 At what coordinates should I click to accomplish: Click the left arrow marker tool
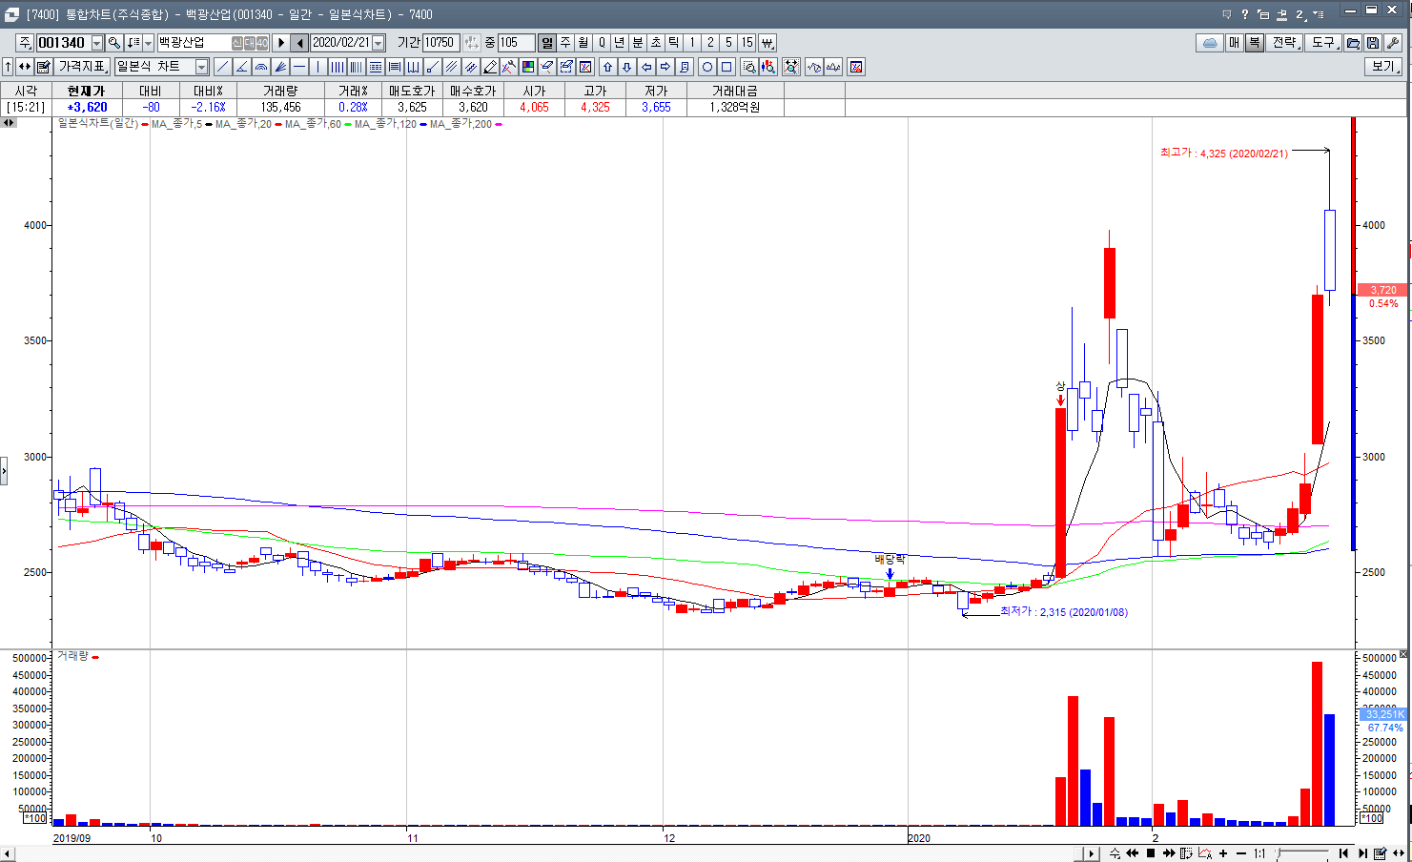[646, 67]
